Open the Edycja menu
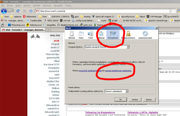180x116 pixels. click(x=10, y=5)
